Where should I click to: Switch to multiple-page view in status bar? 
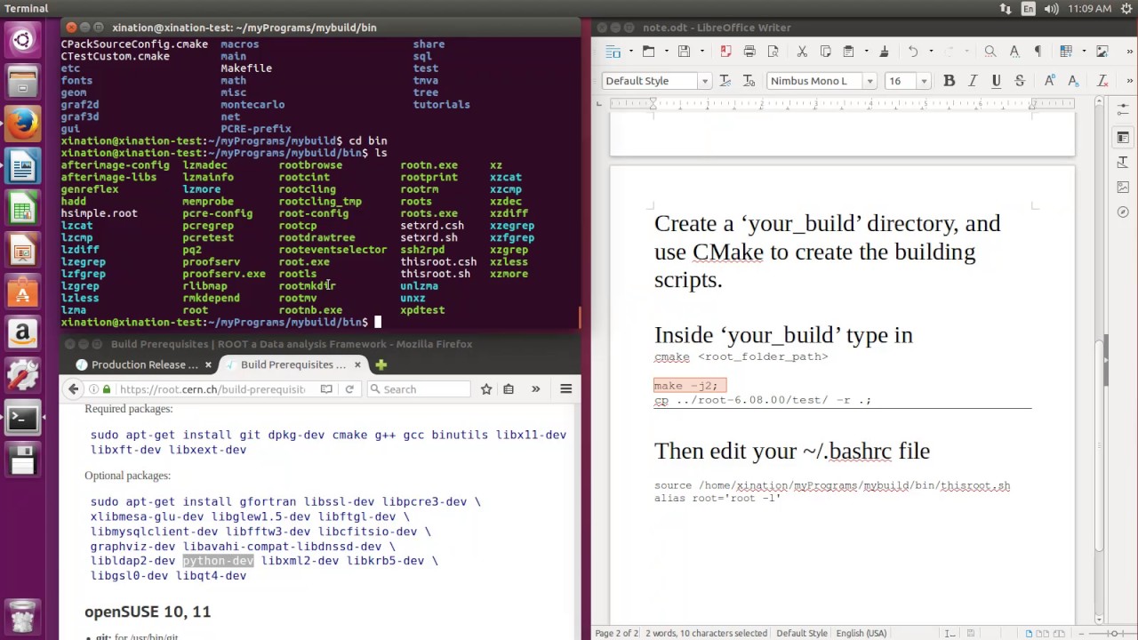1042,633
